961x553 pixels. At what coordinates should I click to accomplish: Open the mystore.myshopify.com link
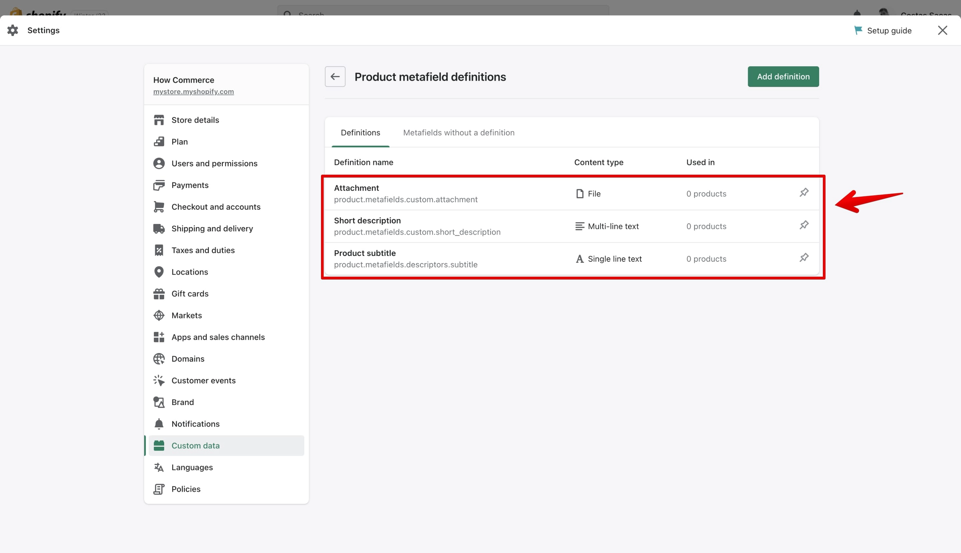click(x=194, y=92)
